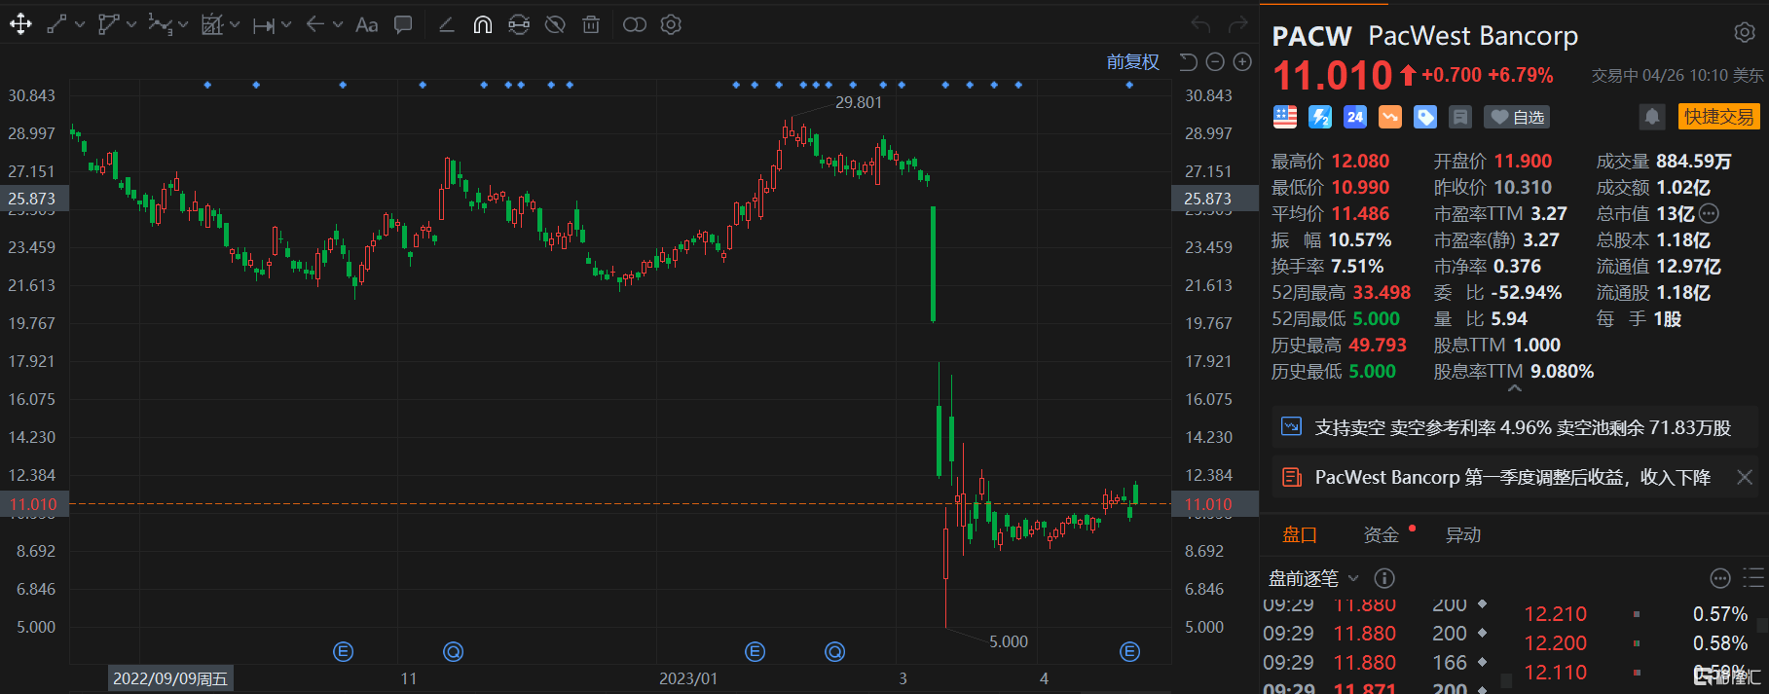This screenshot has width=1769, height=694.
Task: Click the orange 快捷交易 button
Action: (x=1719, y=117)
